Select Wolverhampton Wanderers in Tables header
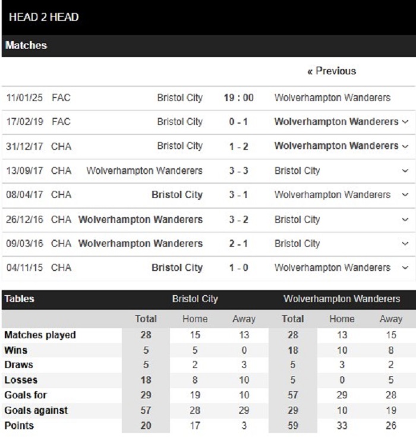Image resolution: width=416 pixels, height=437 pixels. tap(342, 299)
